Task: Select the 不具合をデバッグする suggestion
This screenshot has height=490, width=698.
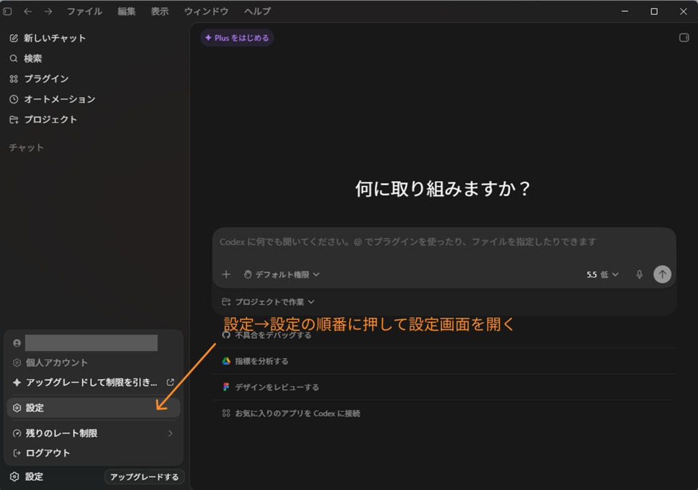Action: [444, 335]
